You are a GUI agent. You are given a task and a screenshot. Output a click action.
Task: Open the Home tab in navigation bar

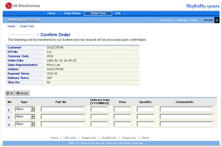pyautogui.click(x=51, y=13)
